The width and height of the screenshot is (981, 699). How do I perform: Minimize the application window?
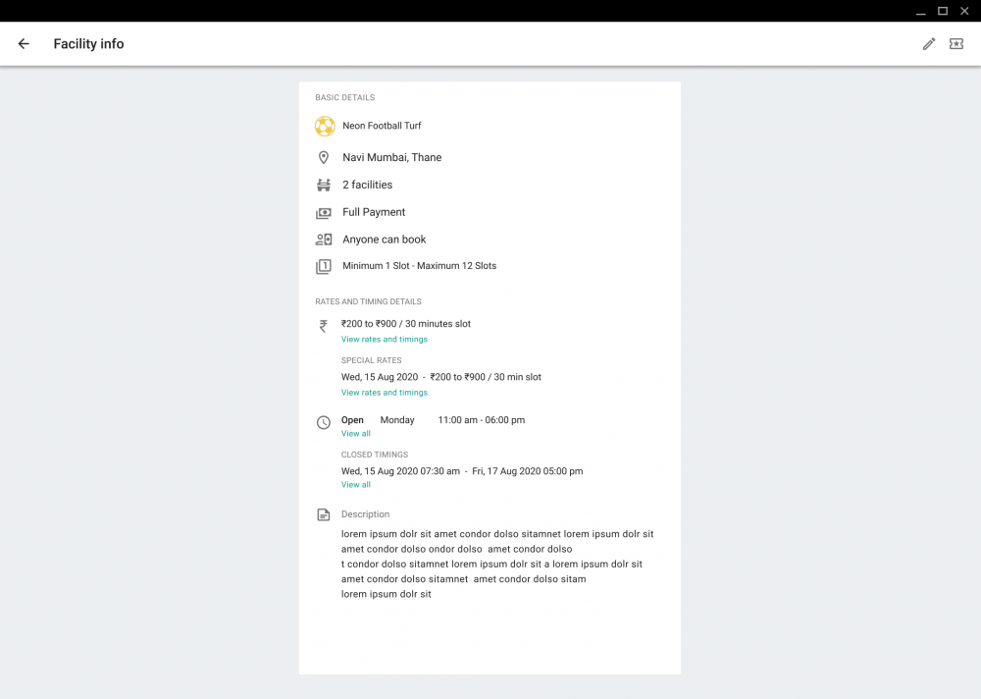click(920, 11)
